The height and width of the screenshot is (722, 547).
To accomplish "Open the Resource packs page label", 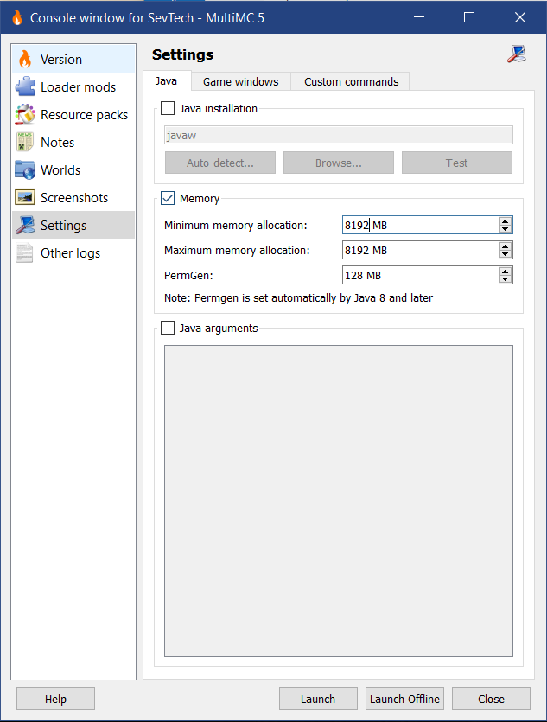I will tap(84, 115).
